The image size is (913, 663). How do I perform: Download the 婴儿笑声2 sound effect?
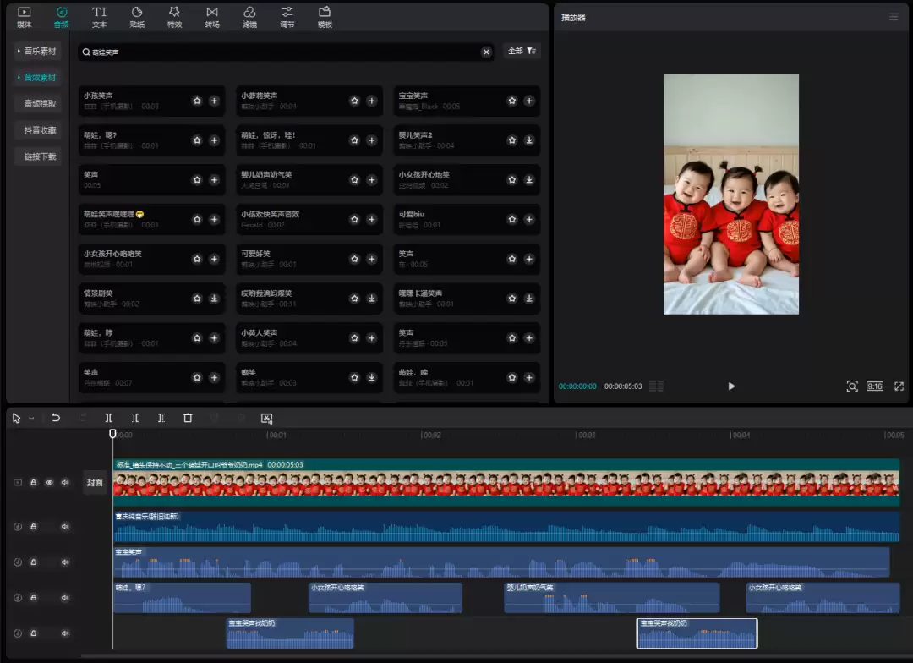[x=529, y=140]
